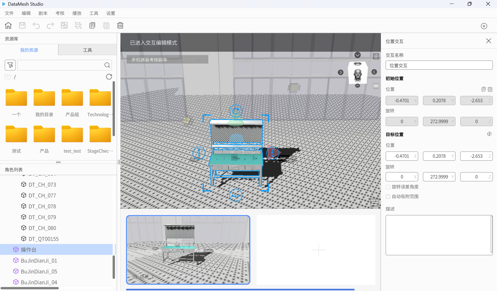497x291 pixels.
Task: Switch to 我的资源 tab
Action: pos(29,50)
